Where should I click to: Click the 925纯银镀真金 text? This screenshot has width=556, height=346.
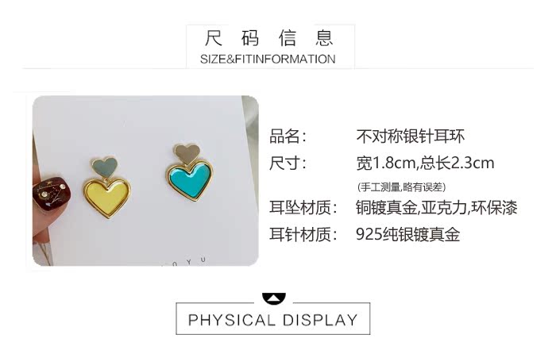(407, 234)
